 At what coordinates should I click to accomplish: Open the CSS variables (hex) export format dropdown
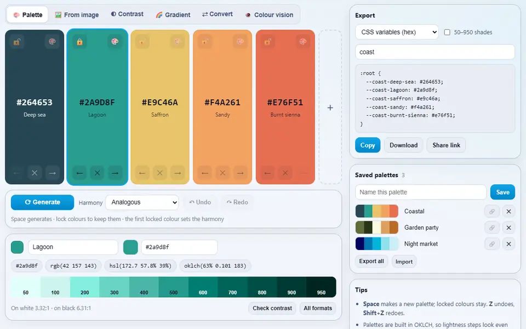[x=397, y=32]
